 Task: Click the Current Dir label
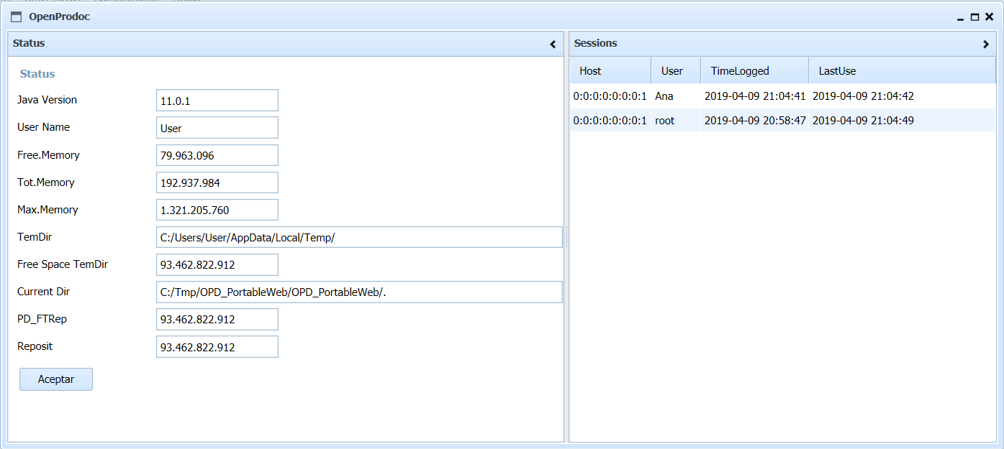pyautogui.click(x=43, y=292)
